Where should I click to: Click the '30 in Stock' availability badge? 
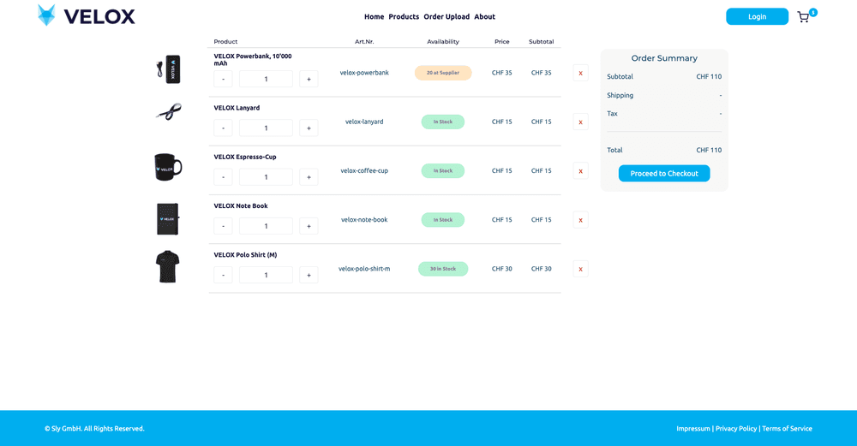[x=443, y=269]
